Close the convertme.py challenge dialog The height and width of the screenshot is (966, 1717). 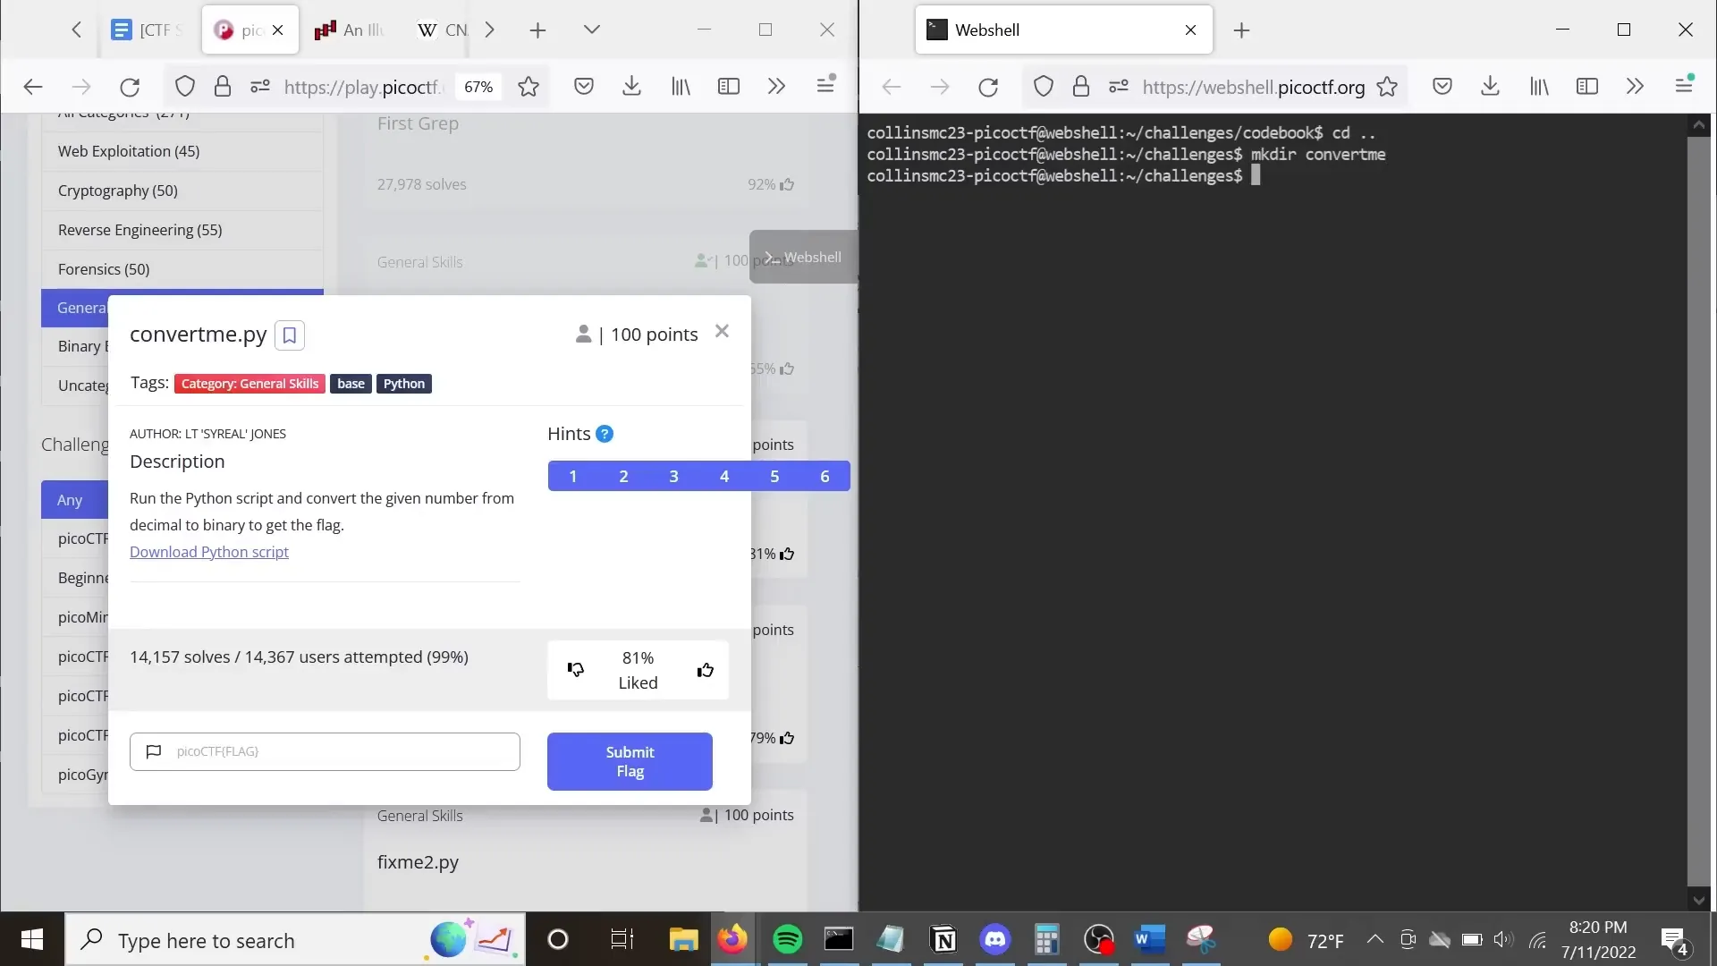tap(722, 332)
